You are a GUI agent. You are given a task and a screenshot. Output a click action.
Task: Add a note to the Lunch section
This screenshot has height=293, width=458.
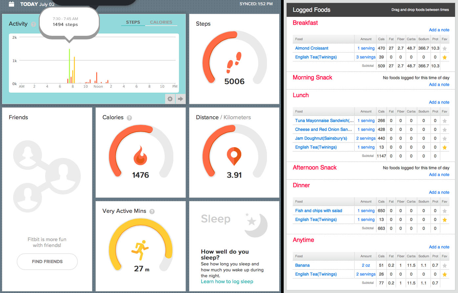coord(439,102)
